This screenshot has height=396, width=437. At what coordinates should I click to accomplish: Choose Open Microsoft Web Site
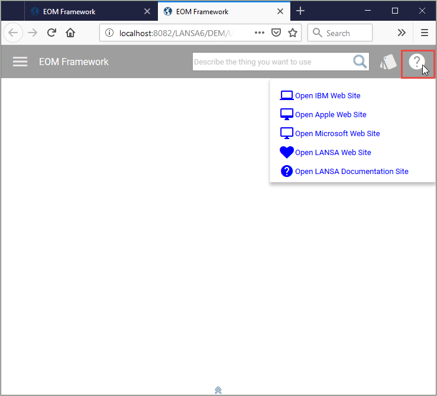click(x=337, y=134)
